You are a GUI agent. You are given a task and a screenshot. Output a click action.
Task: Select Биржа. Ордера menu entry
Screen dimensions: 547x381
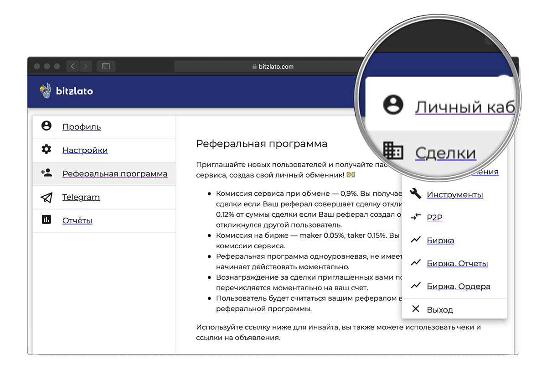[459, 287]
